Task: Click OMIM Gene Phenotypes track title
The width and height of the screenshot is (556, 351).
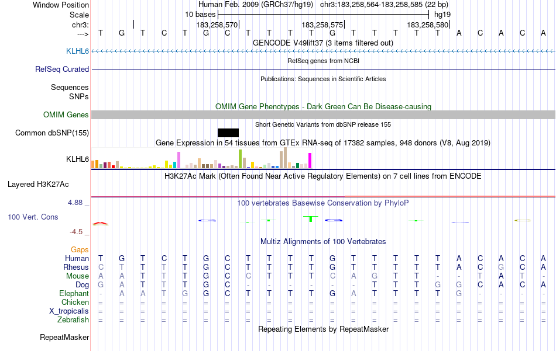Action: [323, 106]
